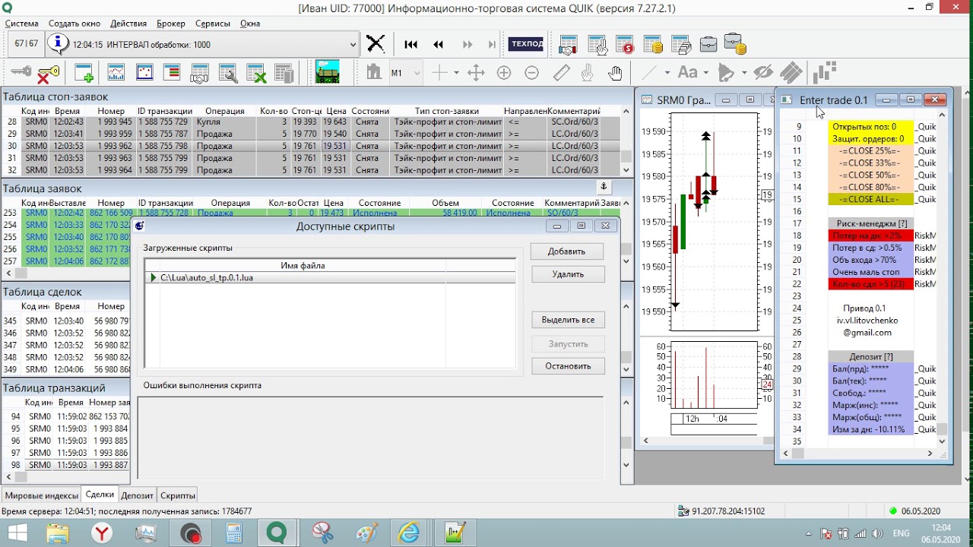Click the Добавить button in scripts dialog
The image size is (973, 547).
(566, 251)
